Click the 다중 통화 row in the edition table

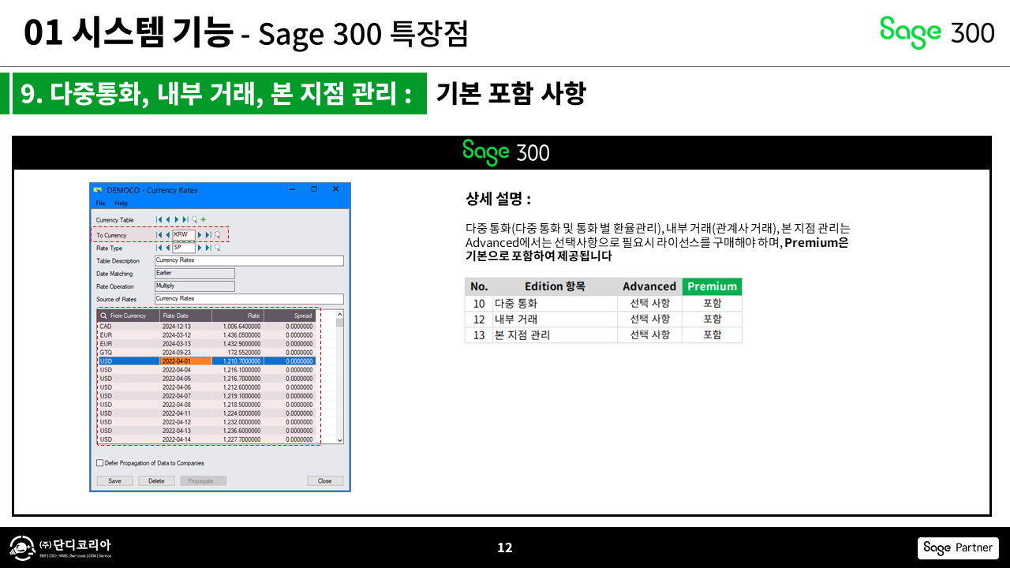(x=604, y=303)
